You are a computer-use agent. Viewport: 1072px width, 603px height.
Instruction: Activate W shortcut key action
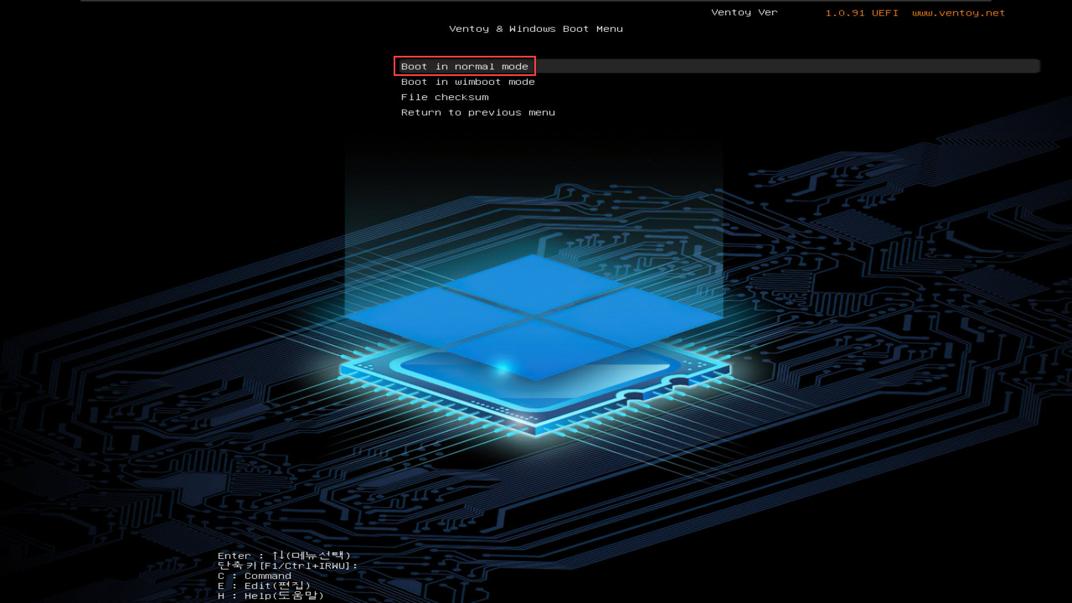pyautogui.click(x=468, y=81)
